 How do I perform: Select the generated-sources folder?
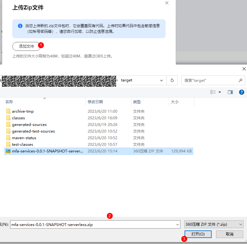pyautogui.click(x=29, y=125)
